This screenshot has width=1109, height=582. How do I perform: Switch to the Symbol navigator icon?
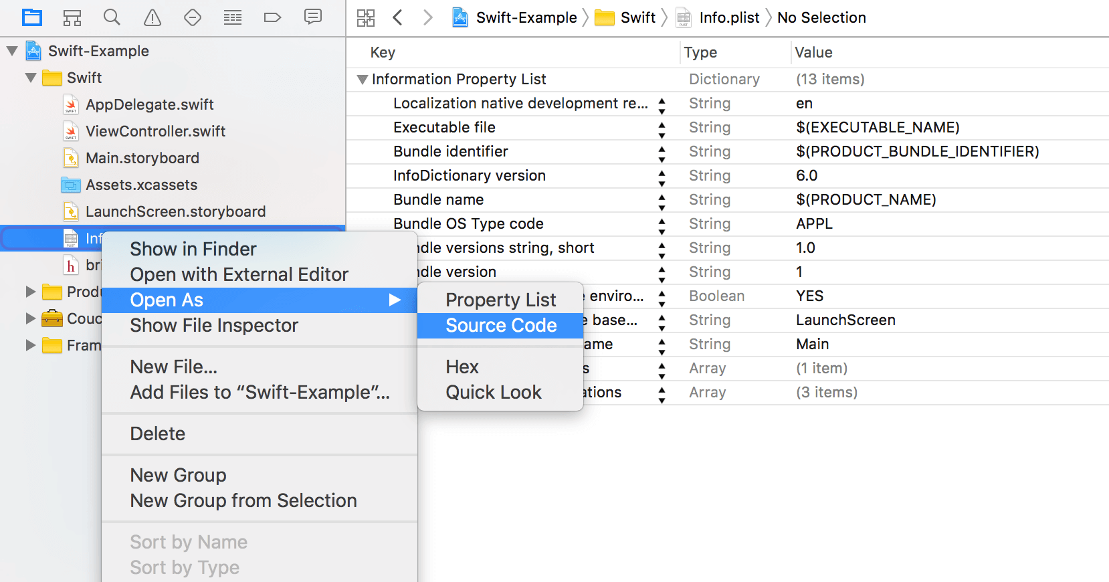point(72,17)
